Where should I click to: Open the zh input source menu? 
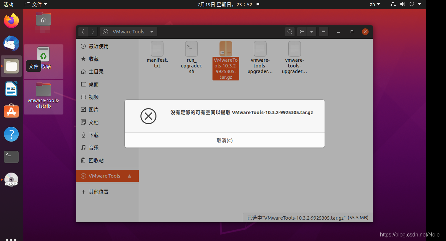tap(375, 4)
